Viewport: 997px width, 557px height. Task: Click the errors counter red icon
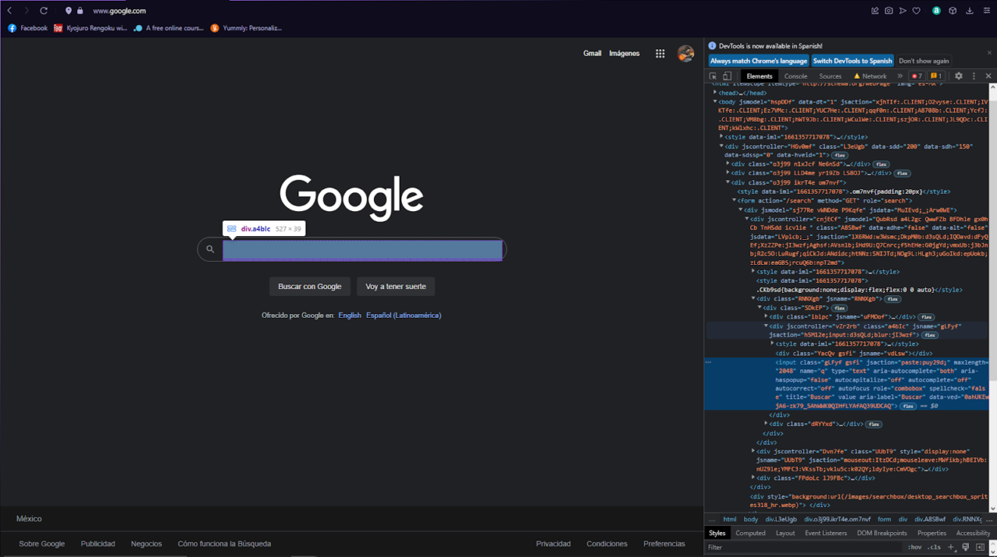click(x=916, y=76)
